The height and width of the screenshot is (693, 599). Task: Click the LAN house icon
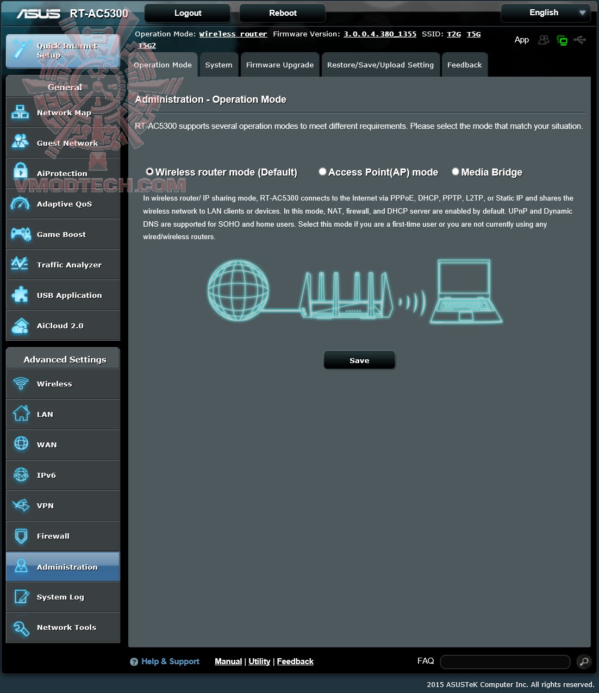click(x=21, y=414)
